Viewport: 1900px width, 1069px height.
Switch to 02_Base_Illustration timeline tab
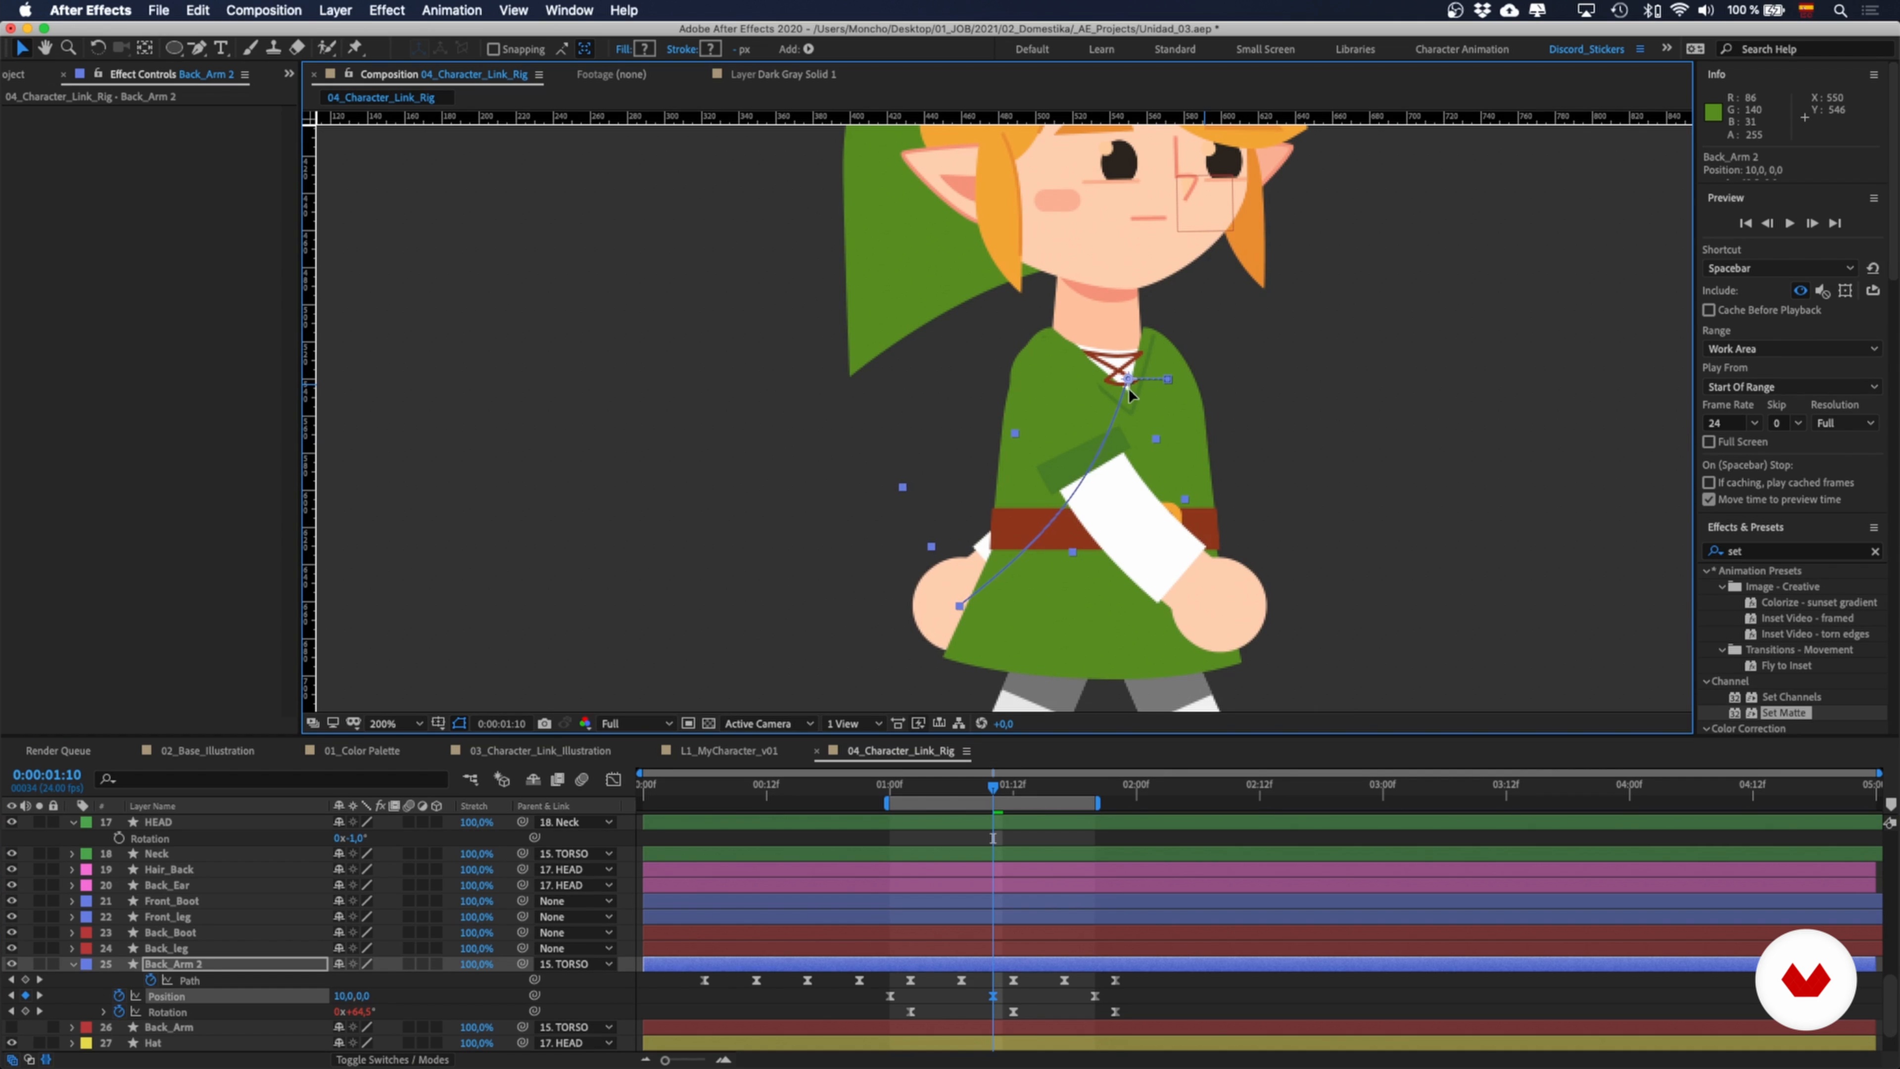tap(207, 751)
